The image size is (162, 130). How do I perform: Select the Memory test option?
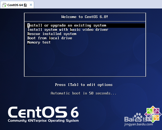pyautogui.click(x=39, y=42)
